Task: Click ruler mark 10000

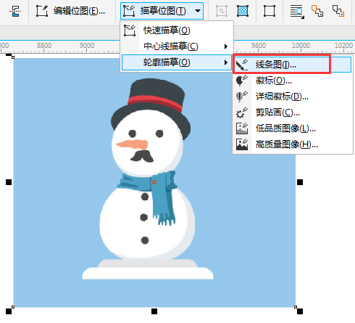Action: tap(301, 46)
